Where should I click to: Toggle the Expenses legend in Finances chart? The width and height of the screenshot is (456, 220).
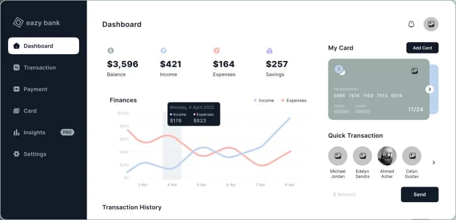click(294, 100)
